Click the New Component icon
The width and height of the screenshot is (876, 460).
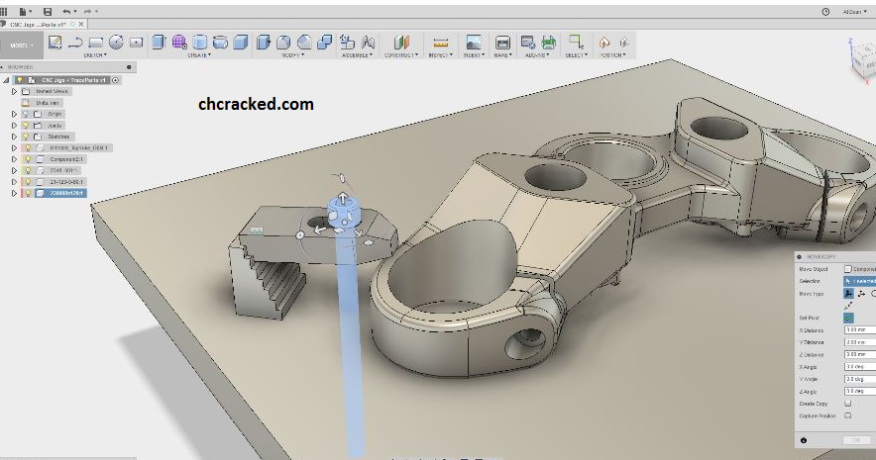348,42
